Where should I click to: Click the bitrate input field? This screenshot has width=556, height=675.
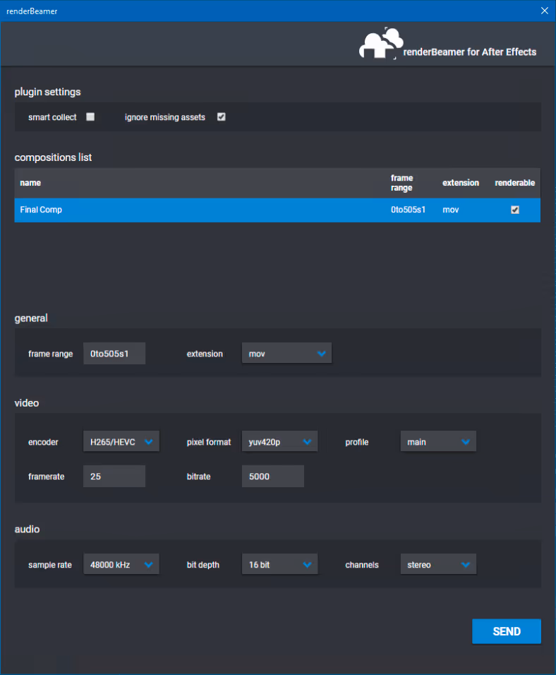(273, 476)
